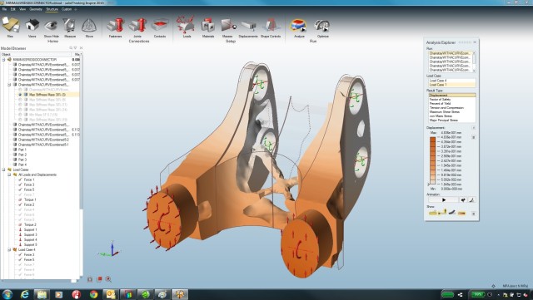Toggle Force 5 under Load Case 4
533x300 pixels.
[x=20, y=259]
